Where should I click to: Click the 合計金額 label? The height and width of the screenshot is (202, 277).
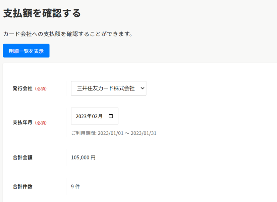click(22, 157)
